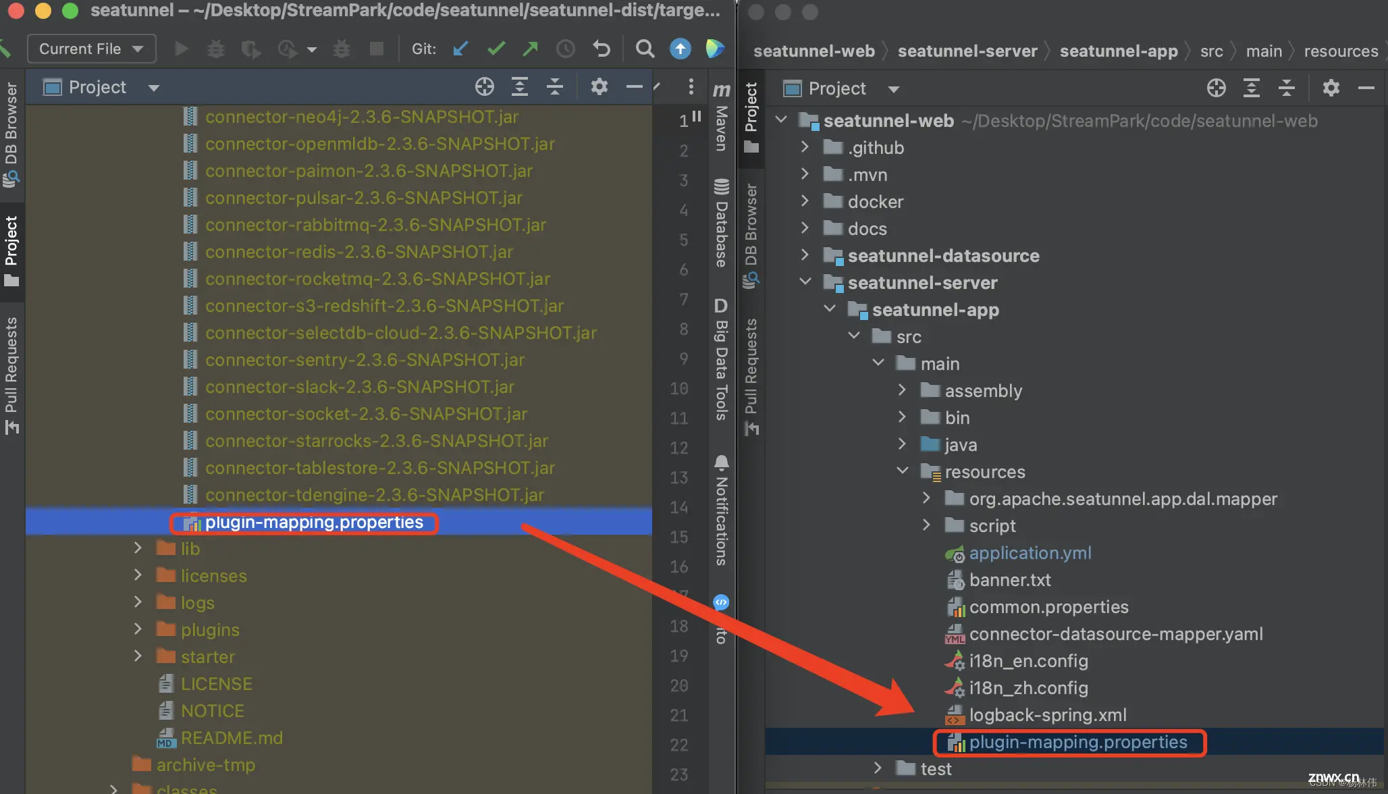Click Collapse All icon in left Project panel
Image resolution: width=1388 pixels, height=794 pixels.
(555, 87)
